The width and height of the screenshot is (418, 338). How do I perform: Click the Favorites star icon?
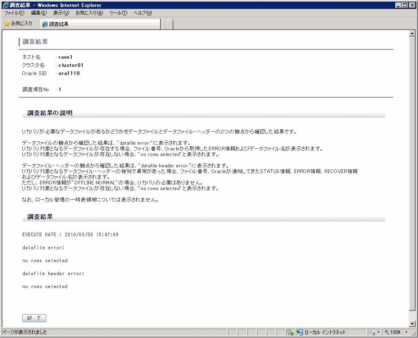(6, 24)
